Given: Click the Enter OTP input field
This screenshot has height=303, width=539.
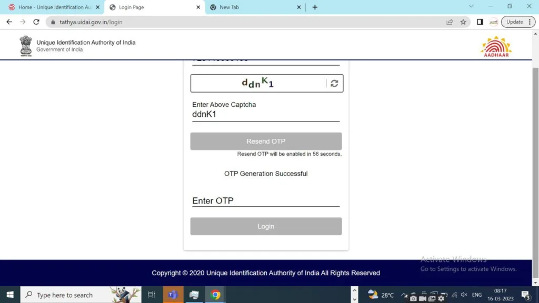Looking at the screenshot, I should [x=266, y=200].
